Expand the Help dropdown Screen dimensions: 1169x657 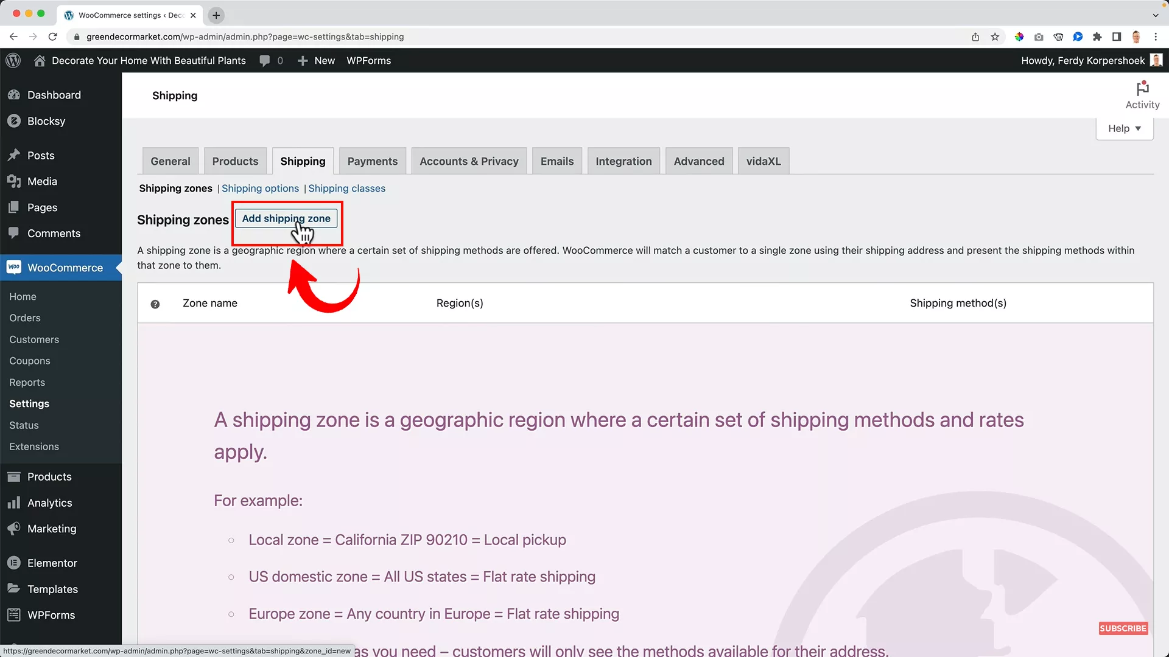point(1124,128)
